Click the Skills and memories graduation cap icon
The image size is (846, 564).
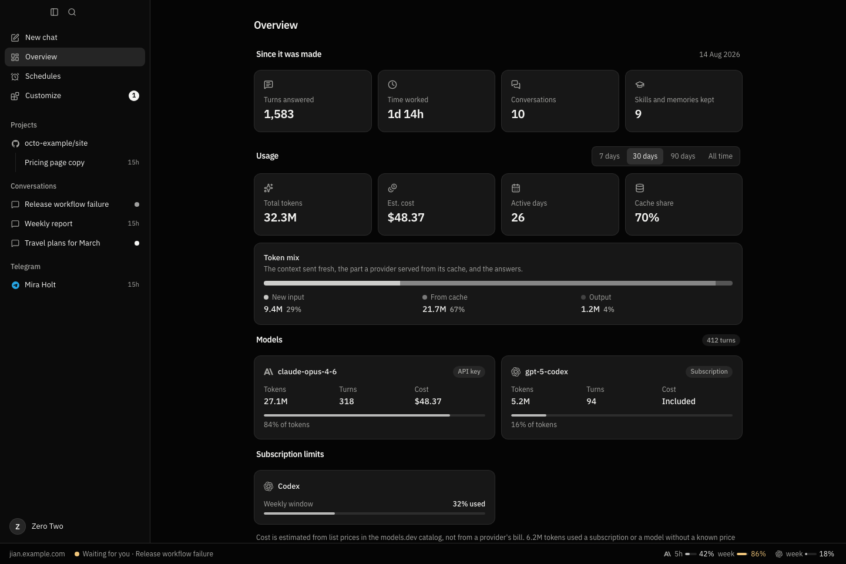click(x=640, y=85)
